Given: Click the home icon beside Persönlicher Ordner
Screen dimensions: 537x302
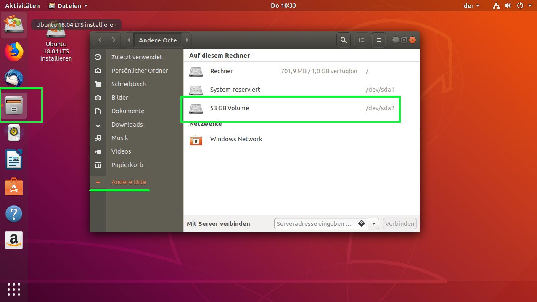Looking at the screenshot, I should [98, 70].
